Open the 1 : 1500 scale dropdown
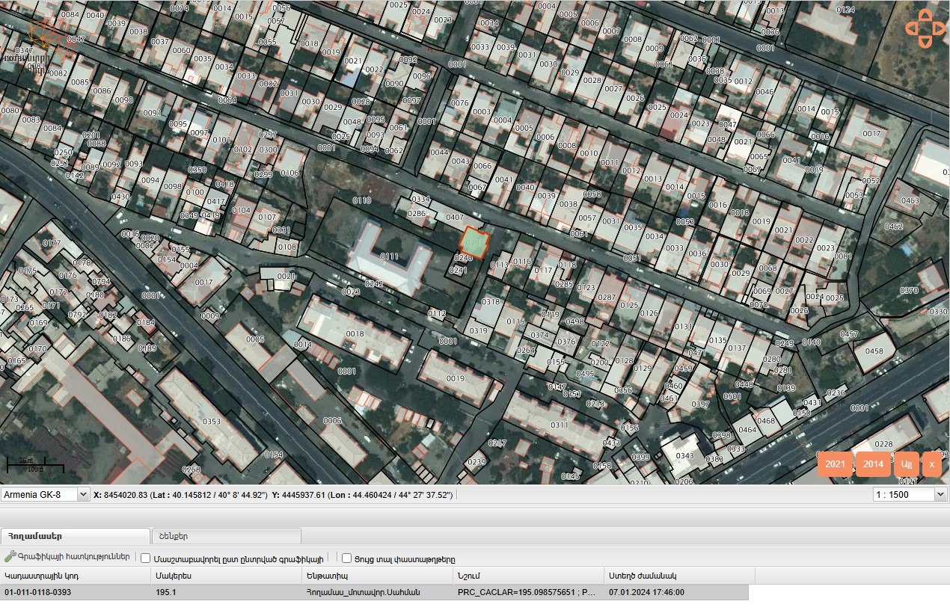 910,494
